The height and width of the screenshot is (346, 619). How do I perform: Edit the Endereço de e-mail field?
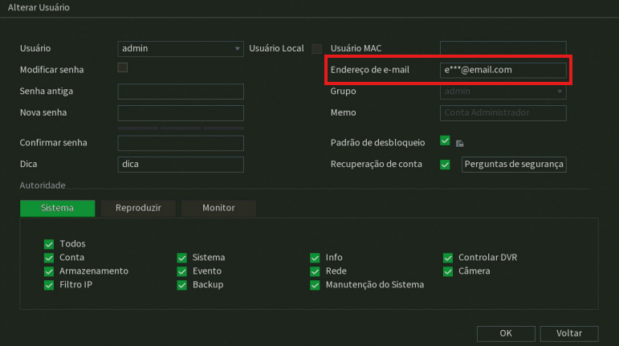click(503, 70)
